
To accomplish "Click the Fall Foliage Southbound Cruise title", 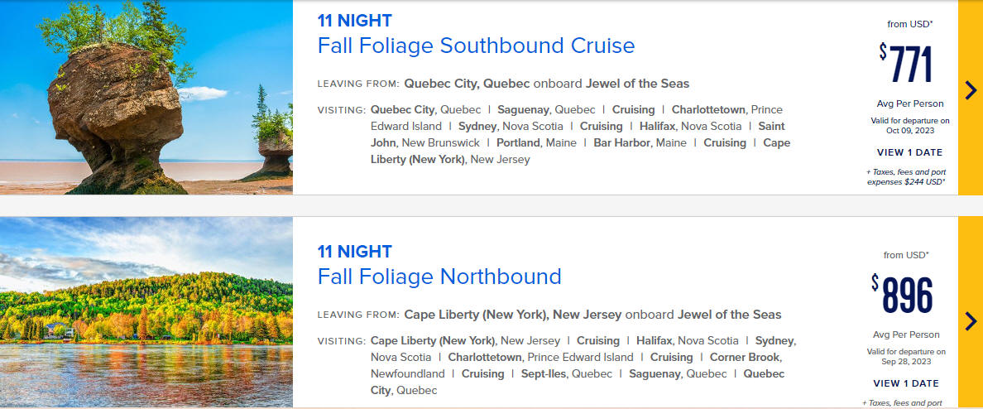I will [x=476, y=46].
